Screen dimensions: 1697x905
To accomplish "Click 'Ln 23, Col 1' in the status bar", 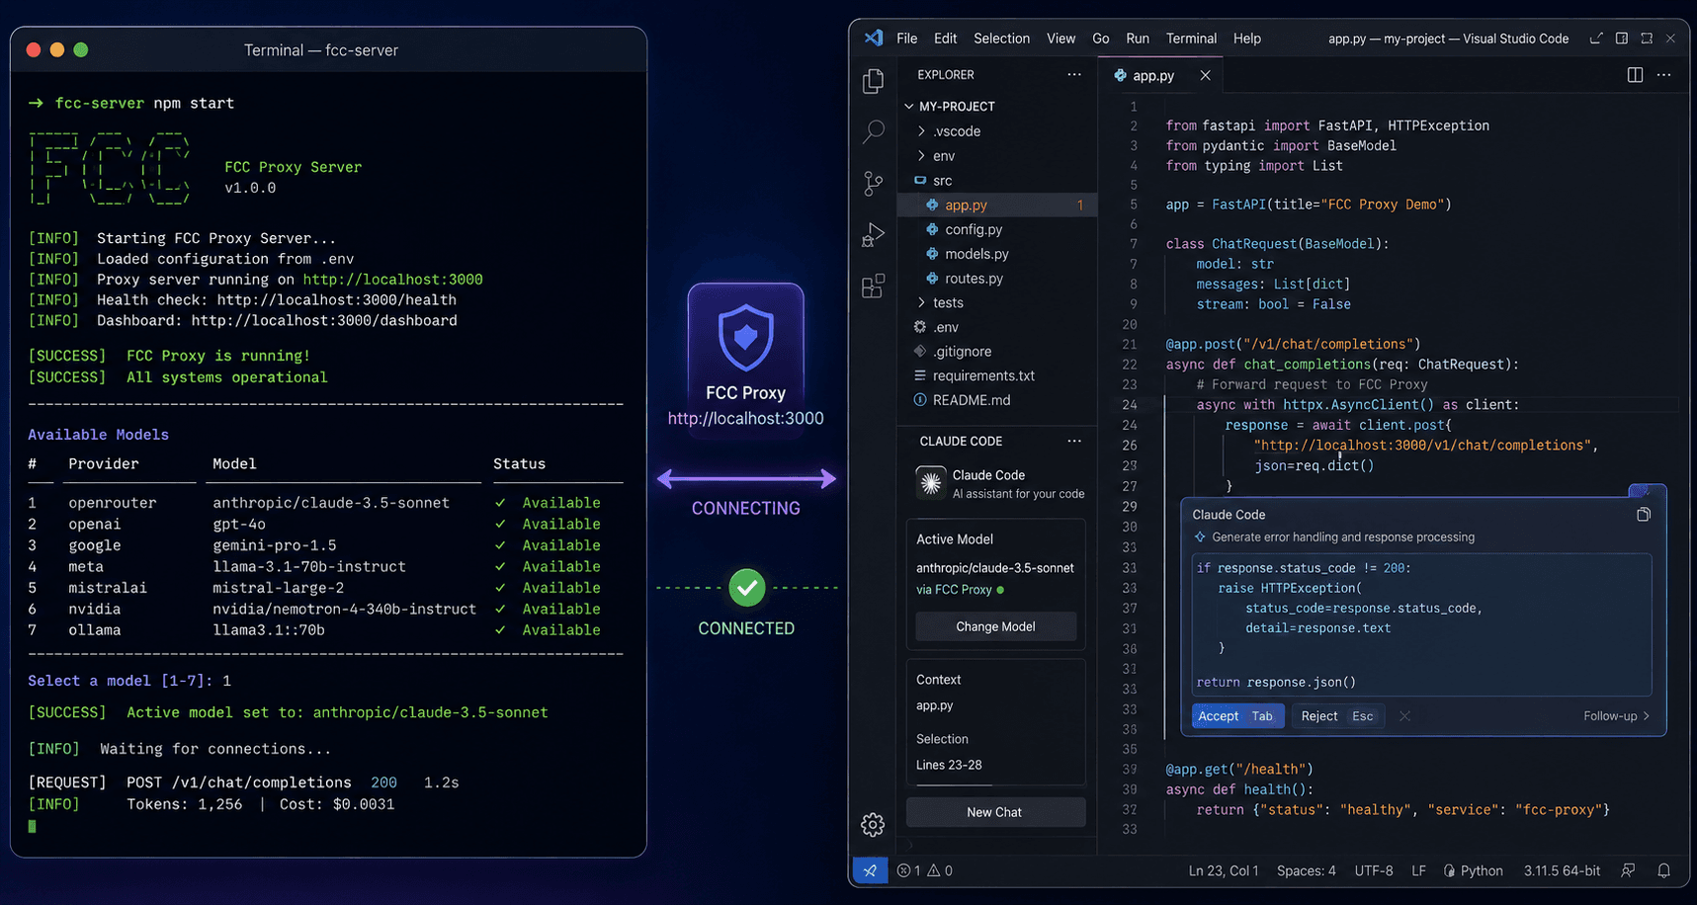I will [1224, 870].
